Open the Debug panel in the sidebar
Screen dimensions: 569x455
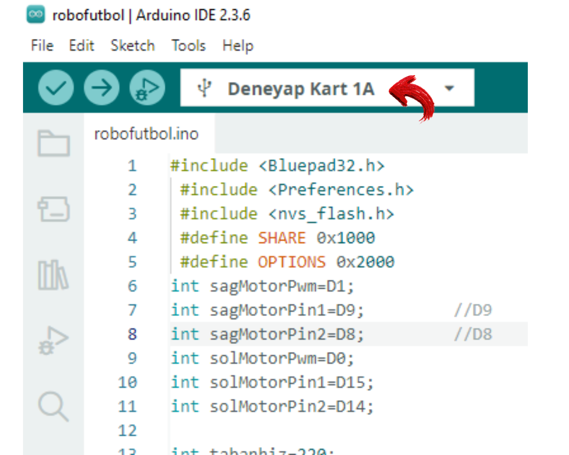click(54, 340)
